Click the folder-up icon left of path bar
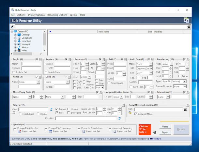 click(12, 27)
